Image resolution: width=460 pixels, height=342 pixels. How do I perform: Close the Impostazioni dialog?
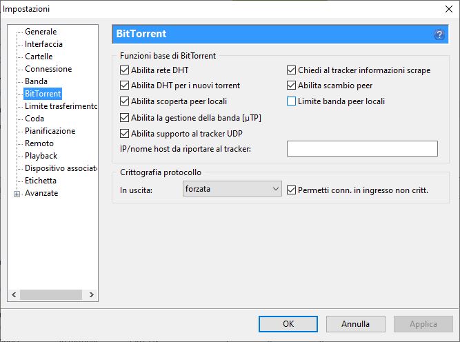point(449,9)
